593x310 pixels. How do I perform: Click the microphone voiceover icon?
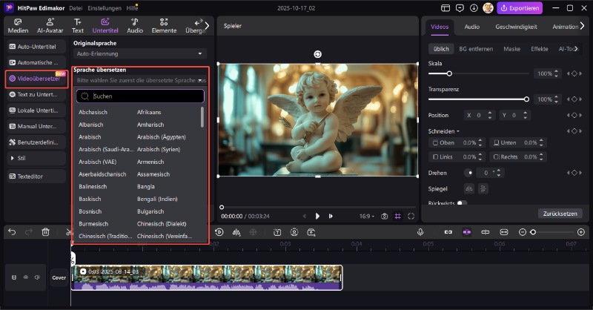420,232
